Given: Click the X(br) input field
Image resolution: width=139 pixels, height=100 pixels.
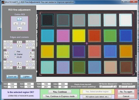Looking at the screenshot, I should (x=63, y=84).
